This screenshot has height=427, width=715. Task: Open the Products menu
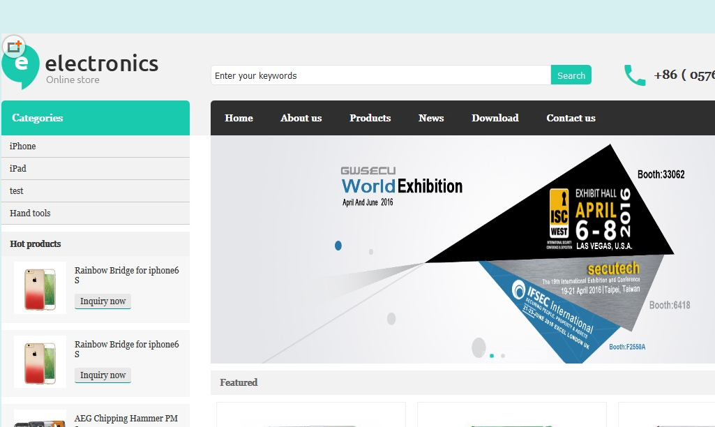pos(370,118)
